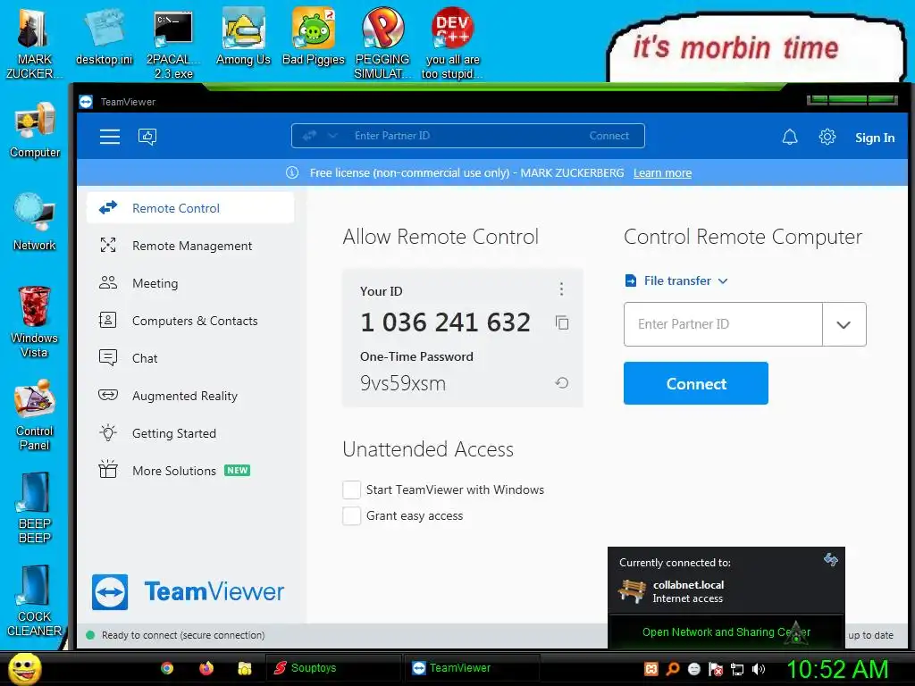Click the TeamViewer logo in sidebar
Screen dimensions: 915x686
point(188,591)
